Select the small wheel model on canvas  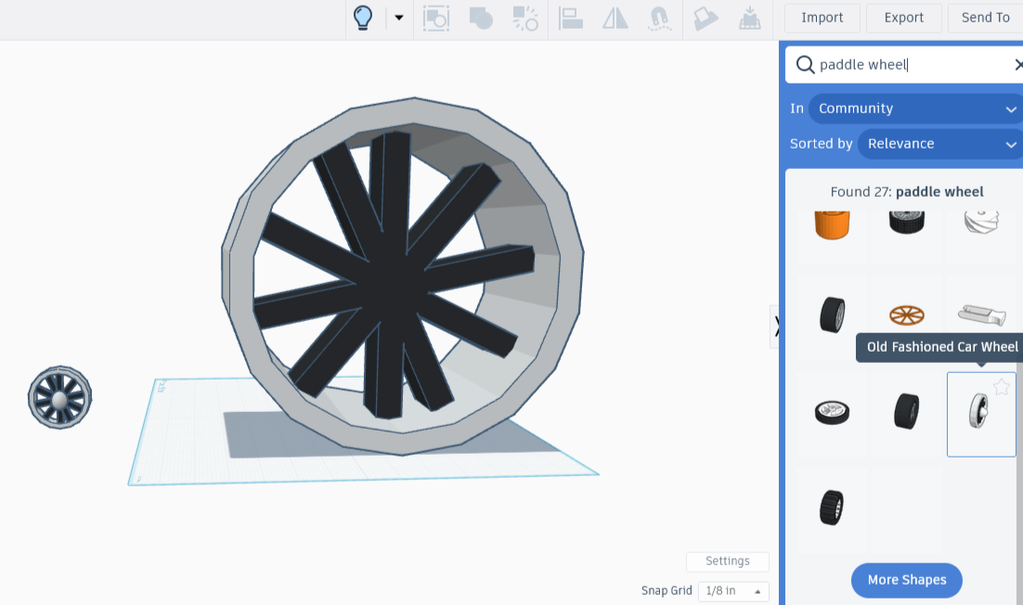pos(59,397)
